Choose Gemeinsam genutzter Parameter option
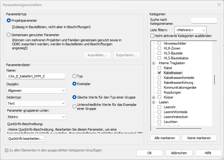This screenshot has height=160, width=224. [9, 35]
